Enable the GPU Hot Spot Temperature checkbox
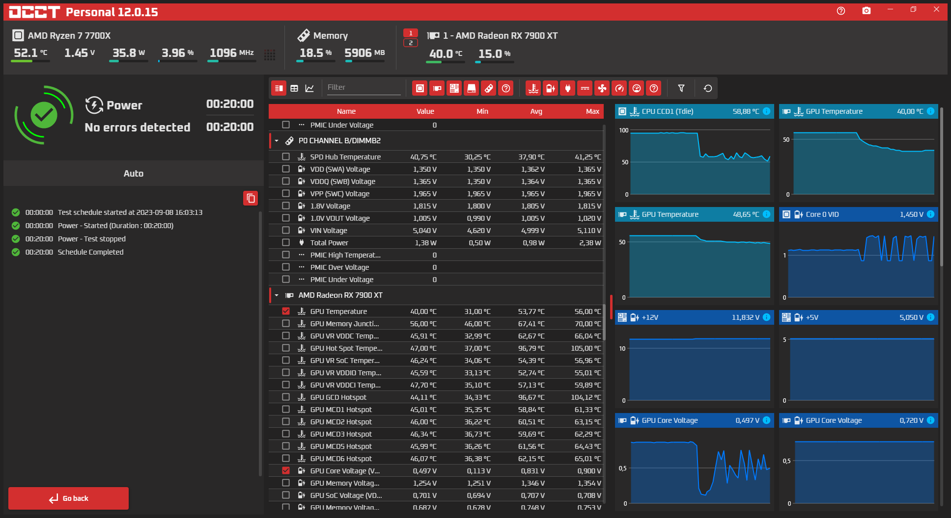Viewport: 951px width, 518px height. coord(286,348)
